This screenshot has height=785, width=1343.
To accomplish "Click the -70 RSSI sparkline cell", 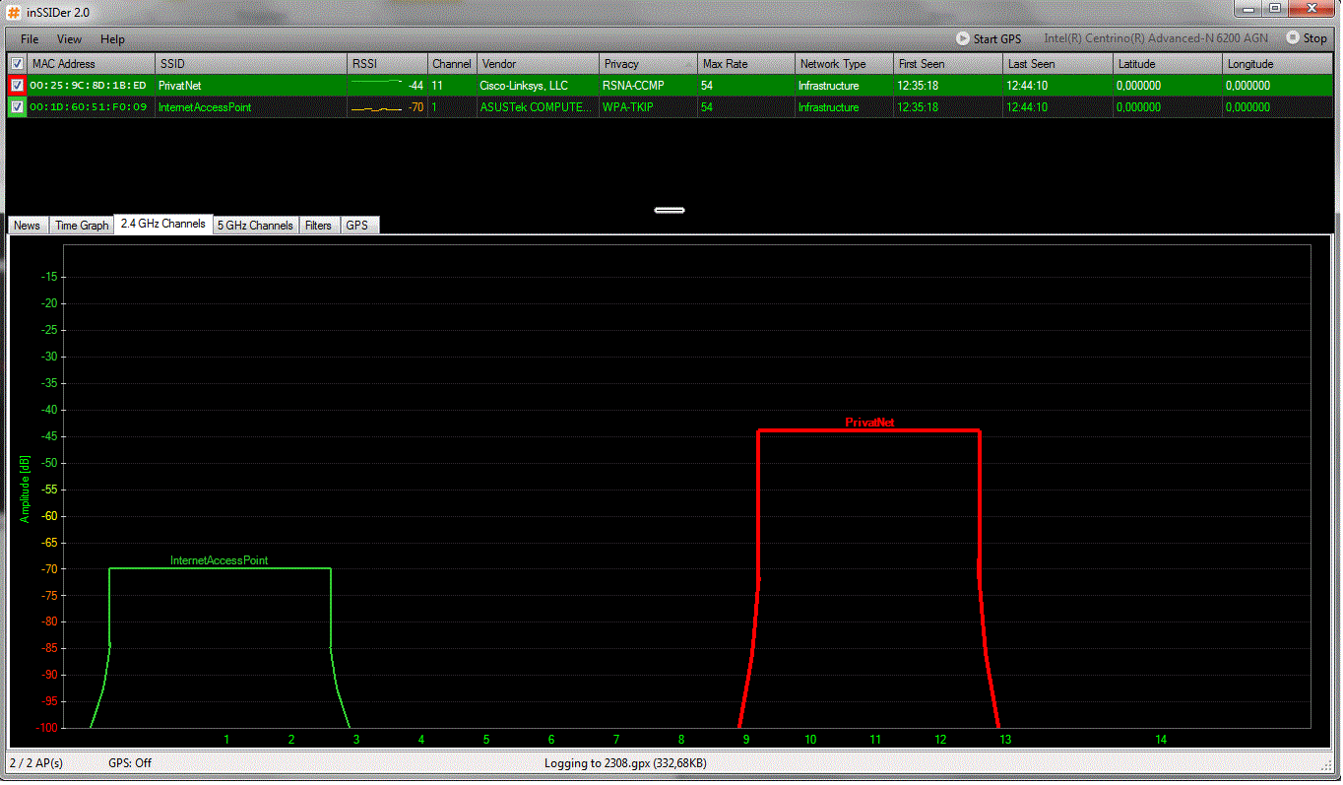I will click(388, 107).
